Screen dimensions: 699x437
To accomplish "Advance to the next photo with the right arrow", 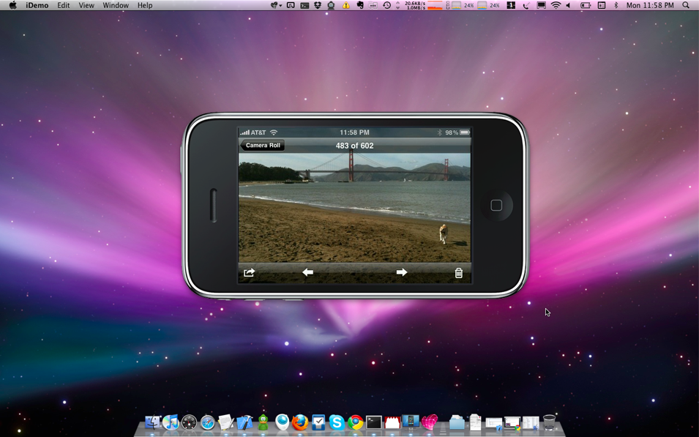I will point(402,272).
